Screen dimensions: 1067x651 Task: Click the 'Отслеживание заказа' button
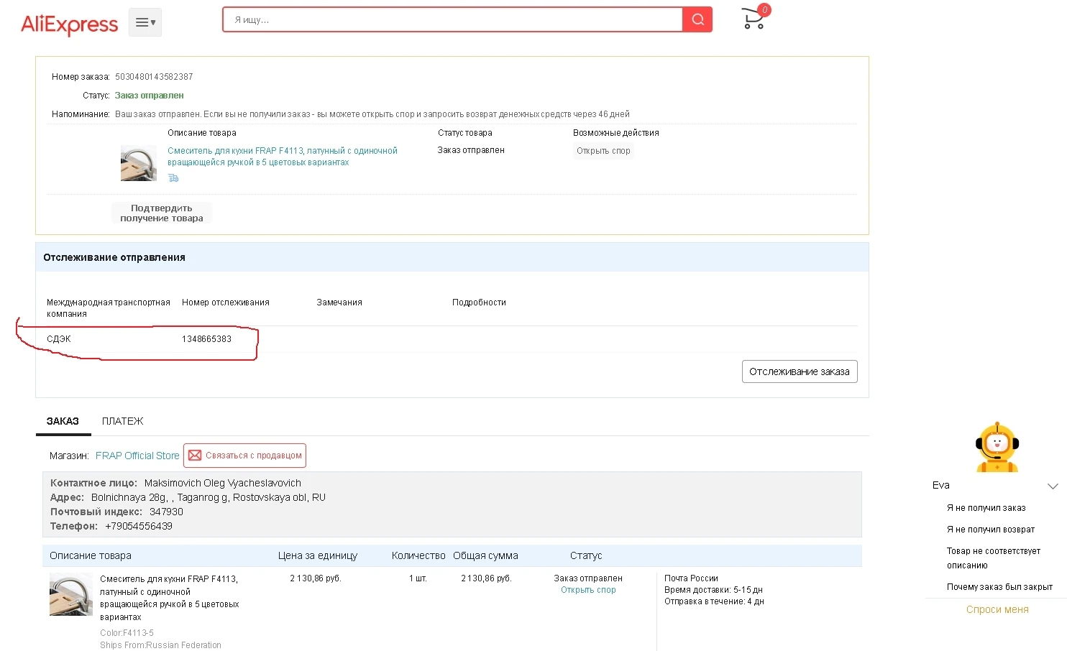(800, 371)
